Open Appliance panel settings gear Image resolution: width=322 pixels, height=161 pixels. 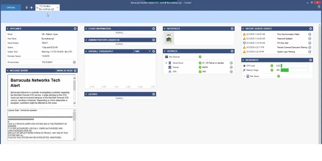(75, 28)
